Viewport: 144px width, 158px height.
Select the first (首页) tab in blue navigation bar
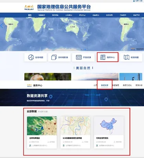(30, 15)
